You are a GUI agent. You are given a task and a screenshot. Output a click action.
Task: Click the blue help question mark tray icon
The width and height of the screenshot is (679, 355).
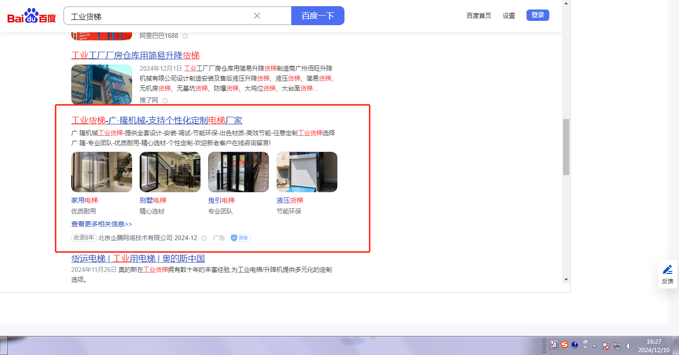(574, 345)
